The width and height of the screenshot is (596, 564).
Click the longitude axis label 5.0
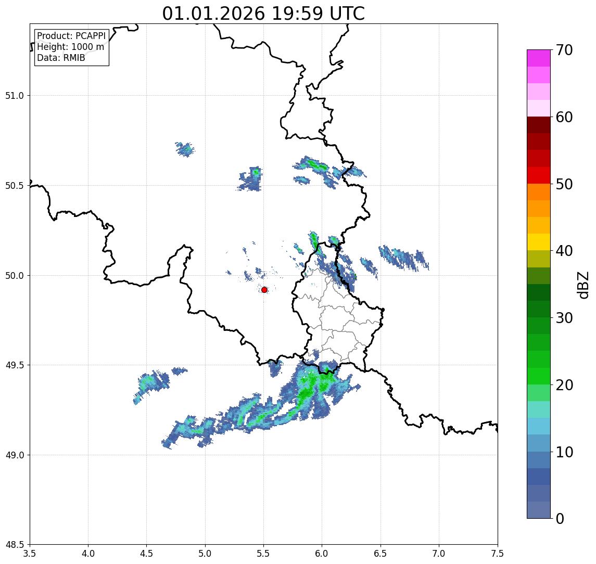[205, 554]
